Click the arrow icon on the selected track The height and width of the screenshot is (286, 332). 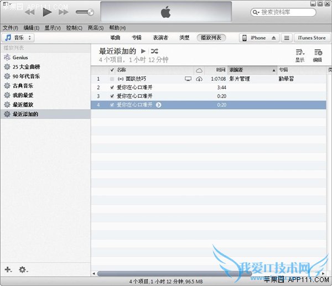pyautogui.click(x=159, y=105)
